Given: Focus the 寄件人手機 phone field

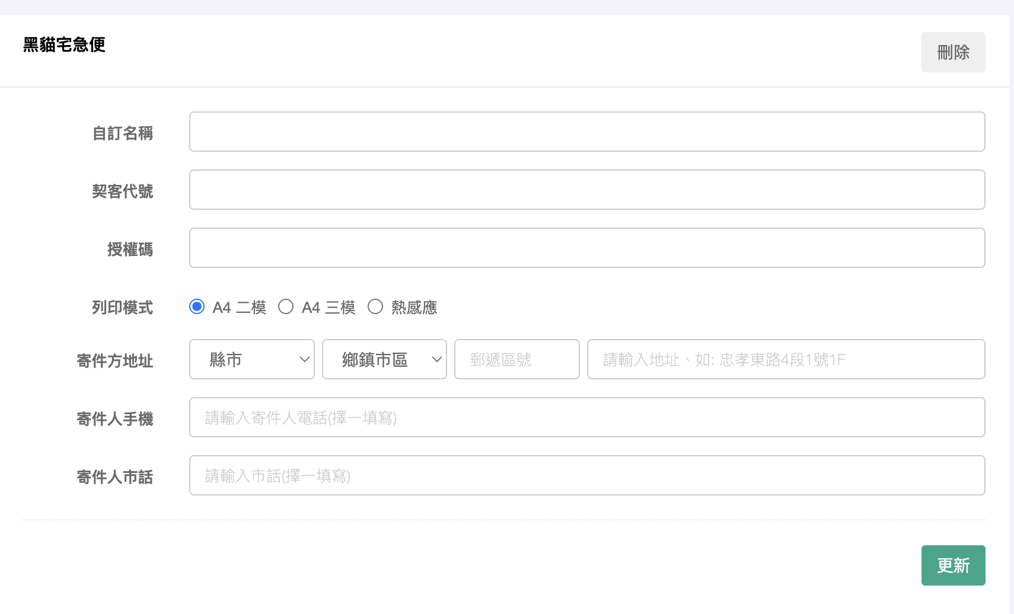Looking at the screenshot, I should click(x=587, y=417).
